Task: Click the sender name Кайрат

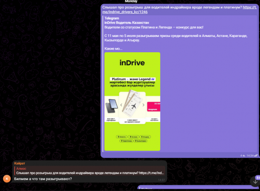Action: click(x=19, y=163)
